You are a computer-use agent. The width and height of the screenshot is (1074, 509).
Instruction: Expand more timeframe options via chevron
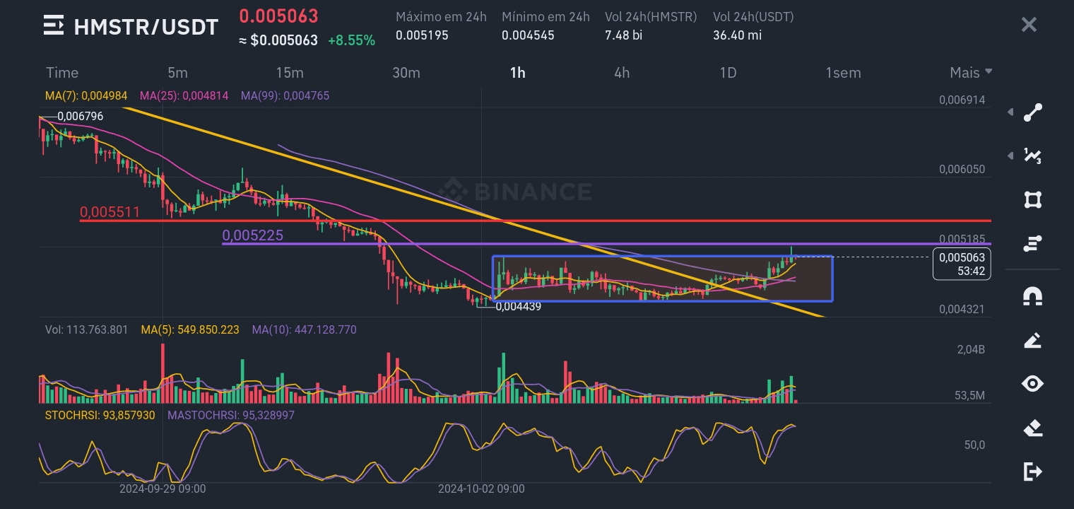coord(989,71)
